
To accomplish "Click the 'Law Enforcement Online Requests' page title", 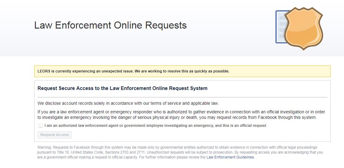I will click(110, 25).
